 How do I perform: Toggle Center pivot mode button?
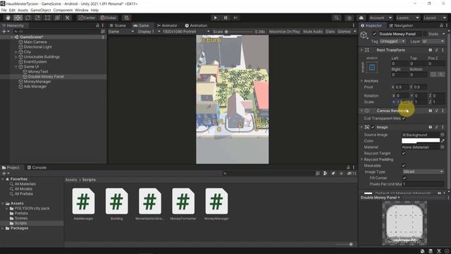tap(87, 18)
